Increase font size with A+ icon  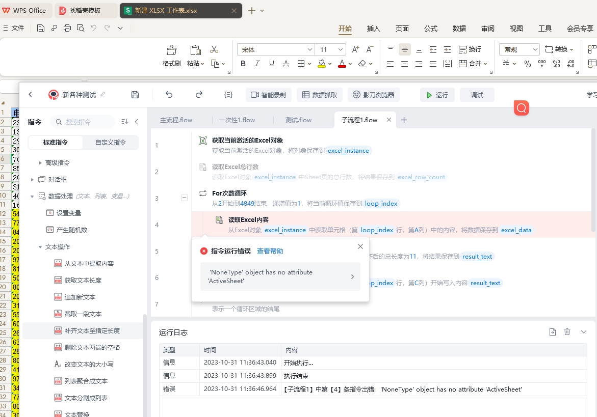(x=356, y=49)
